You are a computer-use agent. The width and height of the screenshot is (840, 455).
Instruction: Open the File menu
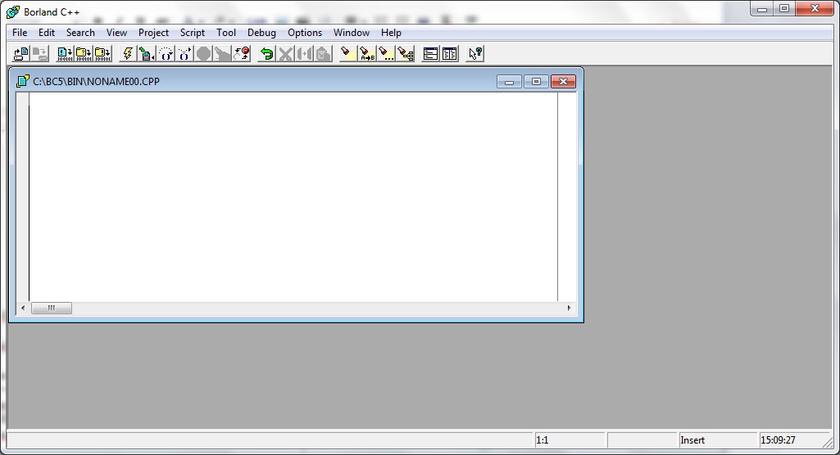[20, 33]
